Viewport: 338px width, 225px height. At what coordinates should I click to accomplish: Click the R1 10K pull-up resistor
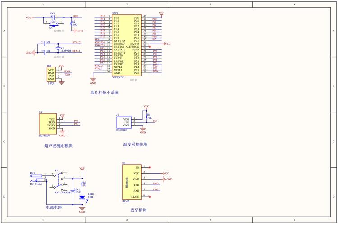146,117
